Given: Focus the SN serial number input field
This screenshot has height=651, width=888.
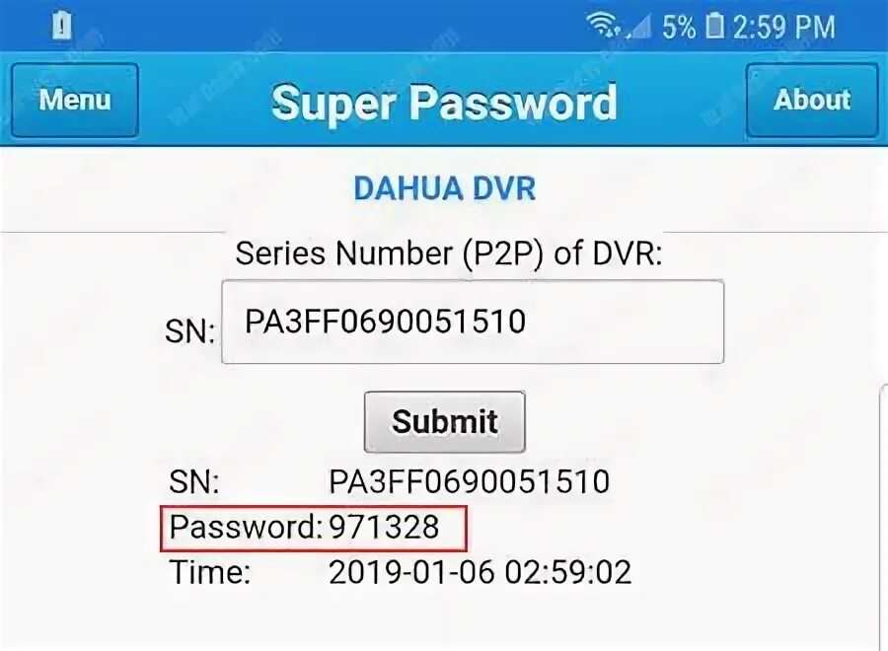Looking at the screenshot, I should pyautogui.click(x=473, y=322).
